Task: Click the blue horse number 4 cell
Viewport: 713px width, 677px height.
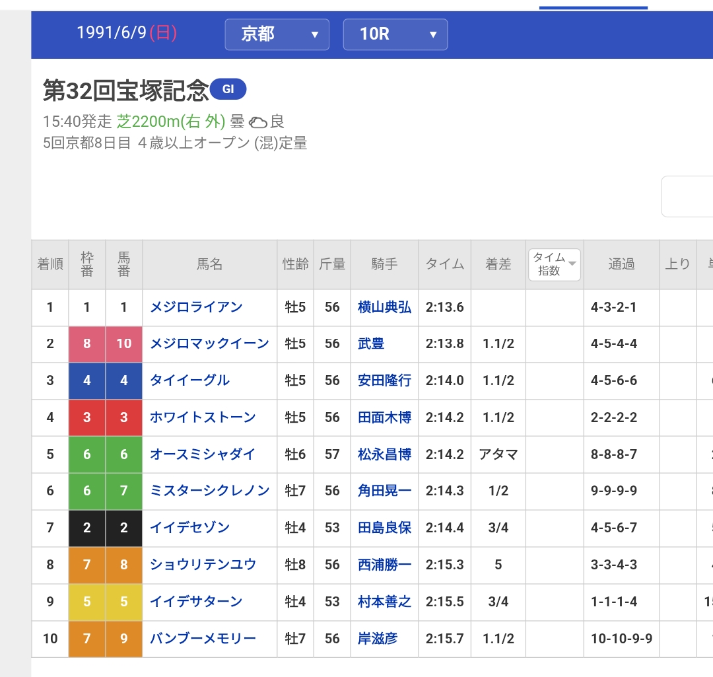Action: (x=124, y=380)
